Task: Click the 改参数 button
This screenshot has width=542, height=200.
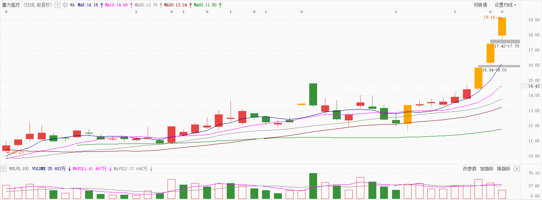Action: (x=470, y=169)
